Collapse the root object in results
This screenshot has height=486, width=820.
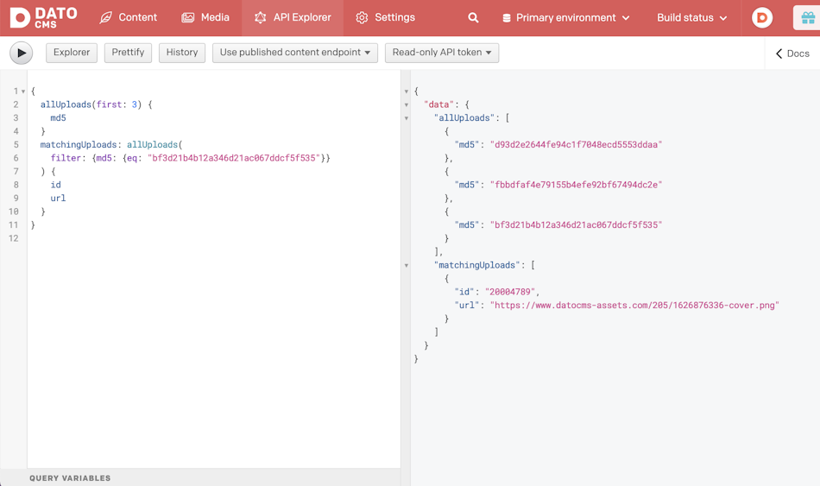pyautogui.click(x=407, y=92)
